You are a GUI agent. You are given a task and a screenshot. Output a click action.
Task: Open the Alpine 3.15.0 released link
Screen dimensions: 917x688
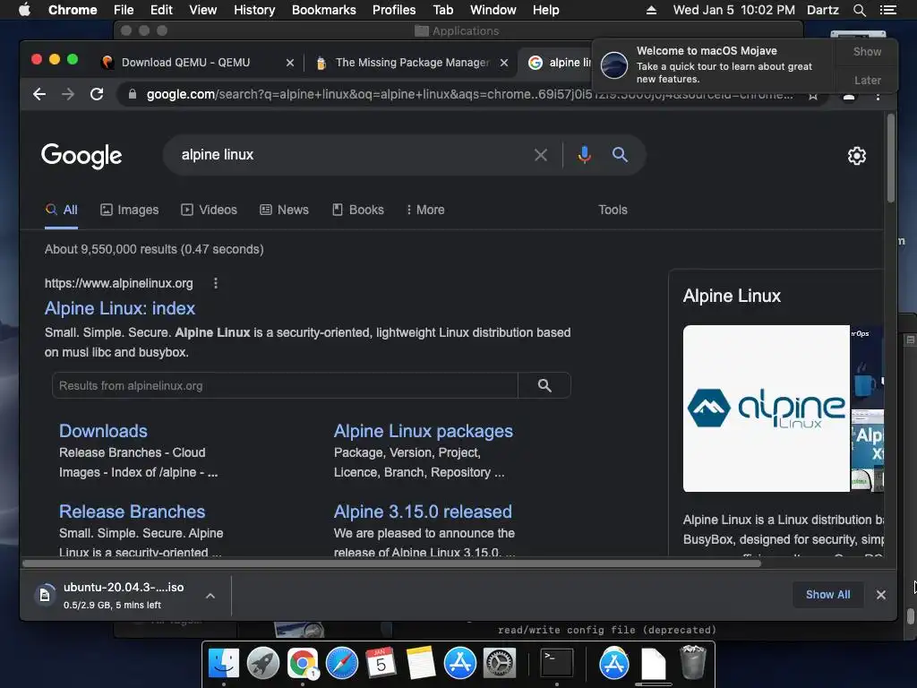coord(423,512)
